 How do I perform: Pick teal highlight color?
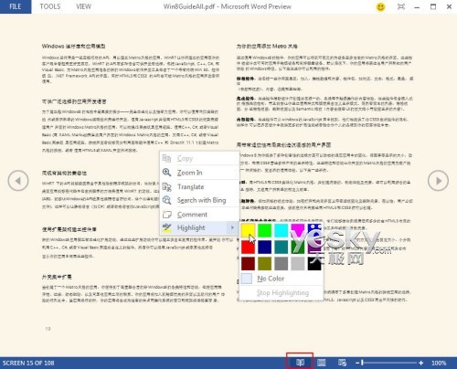(x=281, y=247)
